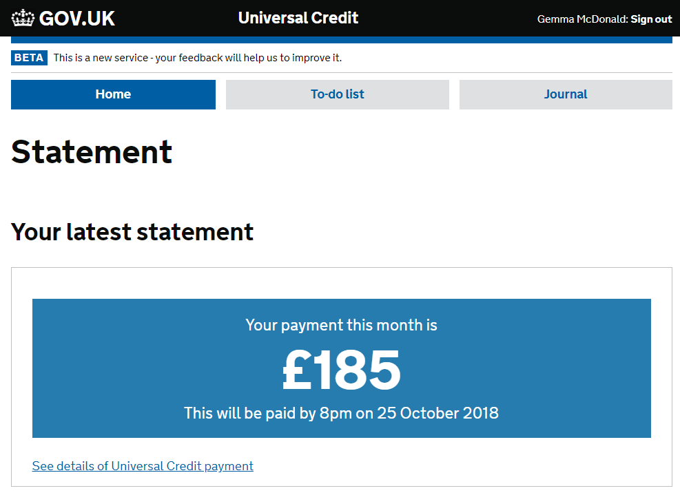Click the Your latest statement heading
The width and height of the screenshot is (680, 495).
click(x=132, y=232)
